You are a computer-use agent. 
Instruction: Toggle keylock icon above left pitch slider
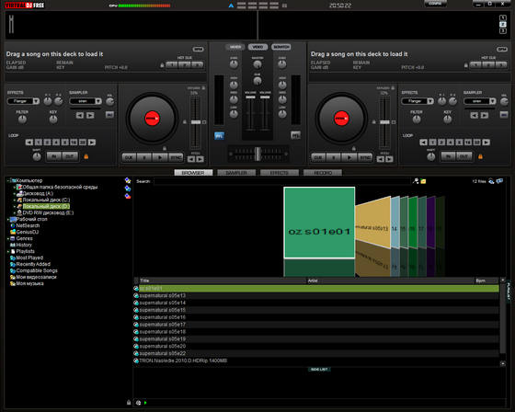click(203, 87)
